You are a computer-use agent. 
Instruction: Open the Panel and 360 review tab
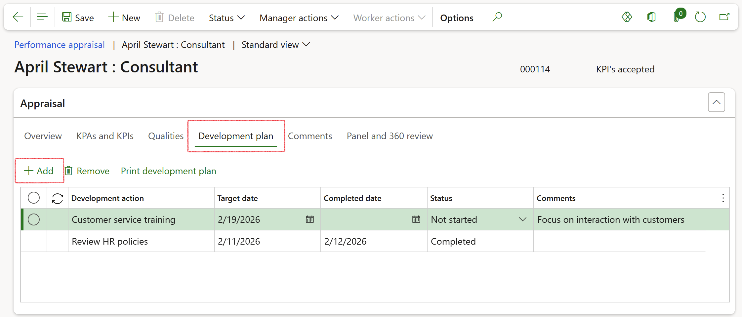pos(390,136)
